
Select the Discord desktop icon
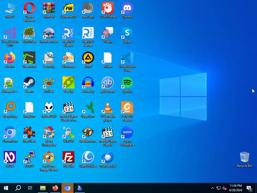pos(127,10)
